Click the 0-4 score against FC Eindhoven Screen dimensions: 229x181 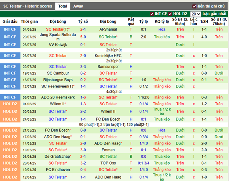click(83, 170)
